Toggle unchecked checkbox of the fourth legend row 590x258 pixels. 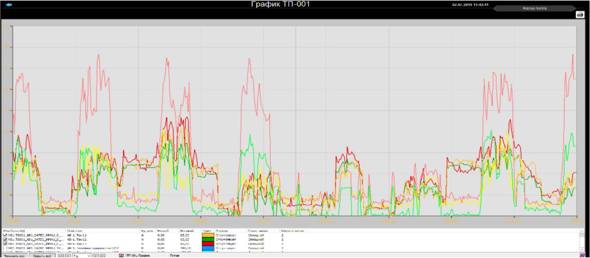tap(5, 248)
